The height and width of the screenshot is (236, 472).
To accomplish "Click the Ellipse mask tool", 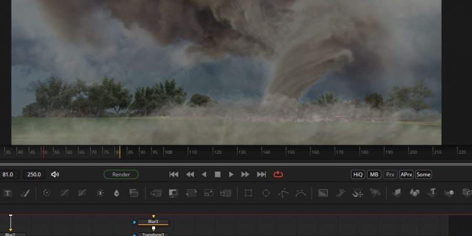I will tap(266, 193).
